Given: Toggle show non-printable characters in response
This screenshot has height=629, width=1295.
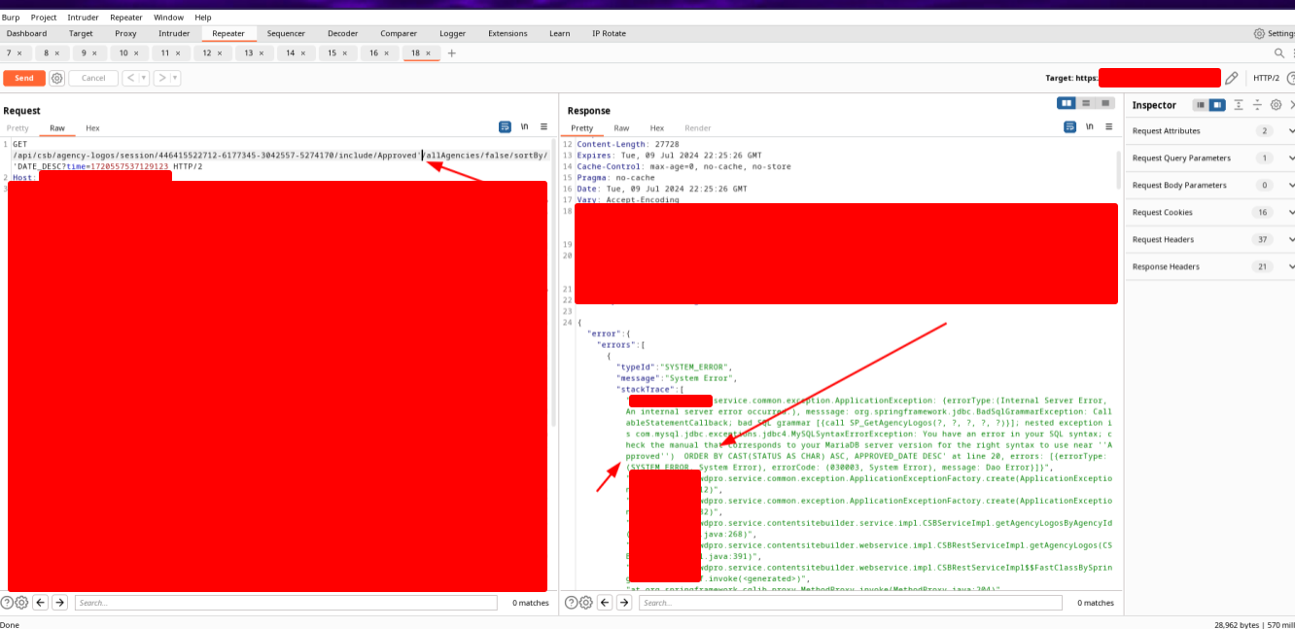Looking at the screenshot, I should [1089, 127].
